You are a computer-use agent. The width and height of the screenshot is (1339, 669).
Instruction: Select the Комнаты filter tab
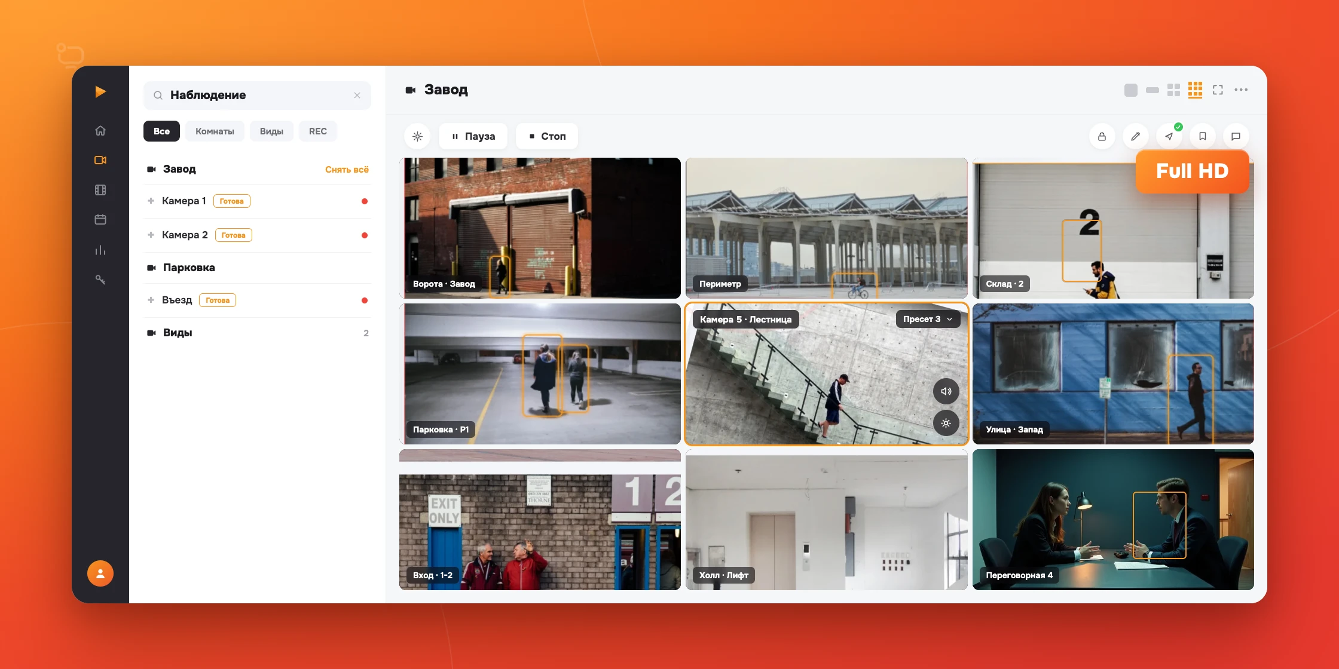215,131
